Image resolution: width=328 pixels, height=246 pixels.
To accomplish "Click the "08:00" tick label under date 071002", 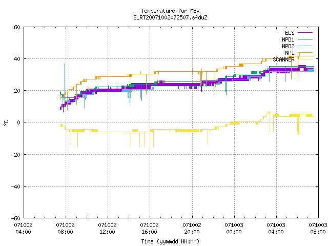I will 65,232.
